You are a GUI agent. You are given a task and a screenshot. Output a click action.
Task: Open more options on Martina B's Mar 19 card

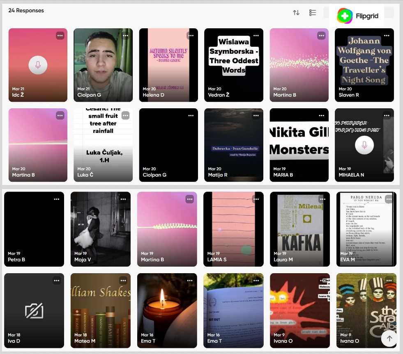[190, 199]
